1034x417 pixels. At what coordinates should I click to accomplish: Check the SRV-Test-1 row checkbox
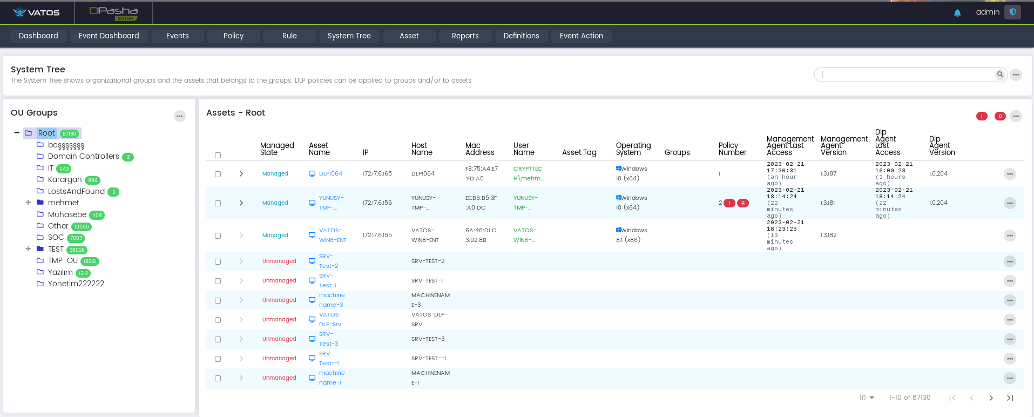(x=218, y=281)
